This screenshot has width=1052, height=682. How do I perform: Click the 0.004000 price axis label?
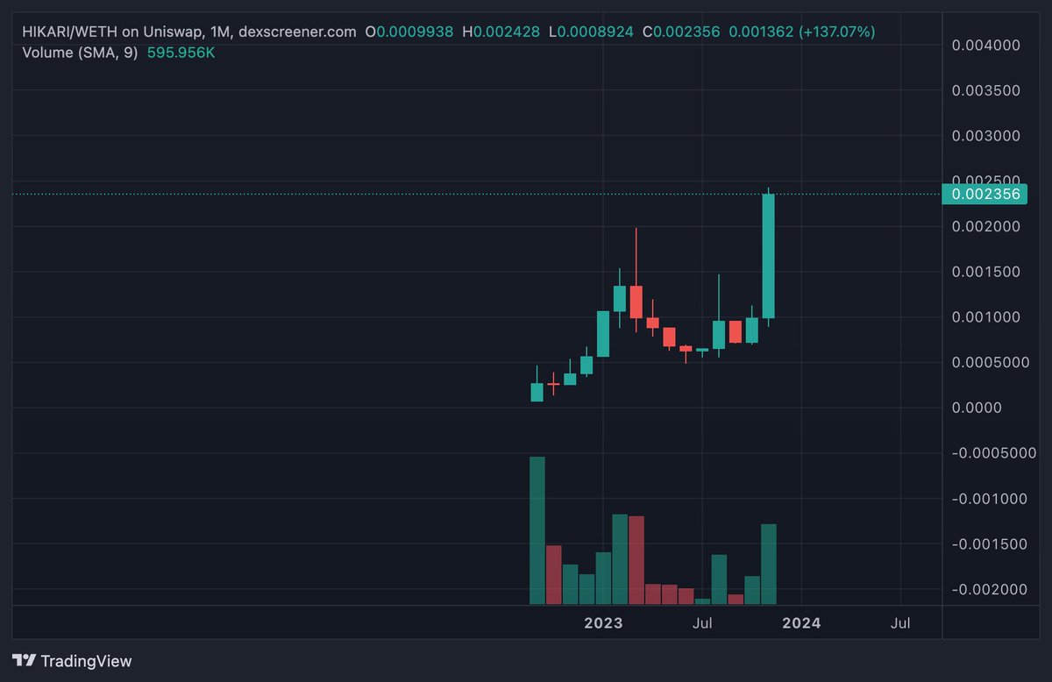[986, 45]
